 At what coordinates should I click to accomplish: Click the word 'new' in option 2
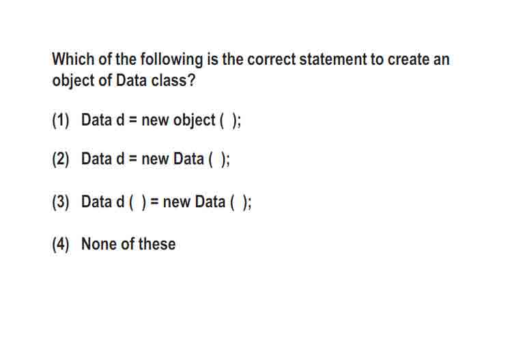(155, 160)
